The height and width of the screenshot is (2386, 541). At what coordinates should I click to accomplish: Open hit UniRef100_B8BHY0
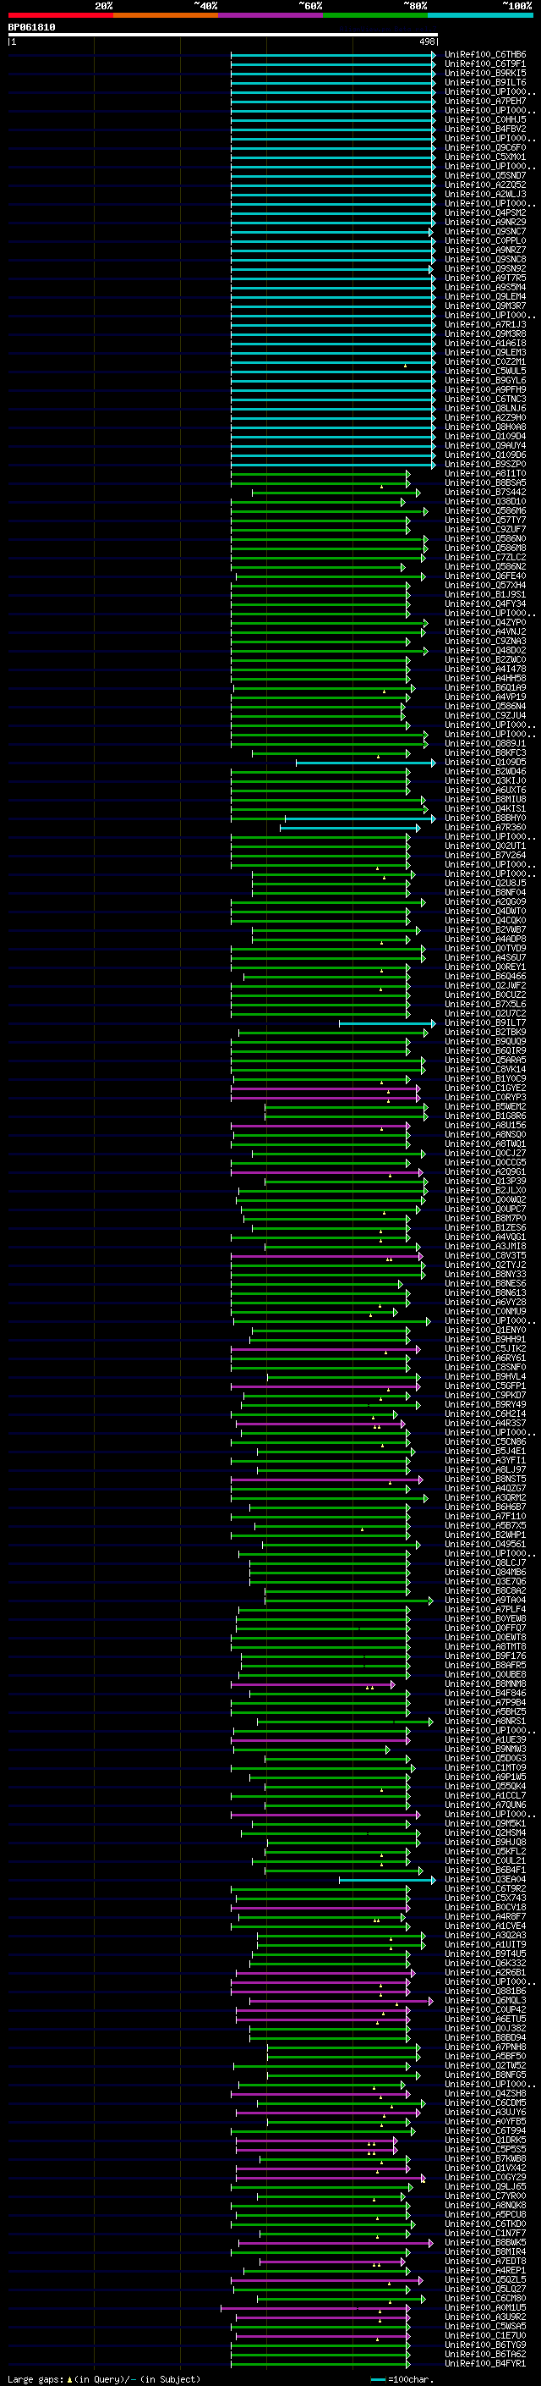tap(485, 818)
